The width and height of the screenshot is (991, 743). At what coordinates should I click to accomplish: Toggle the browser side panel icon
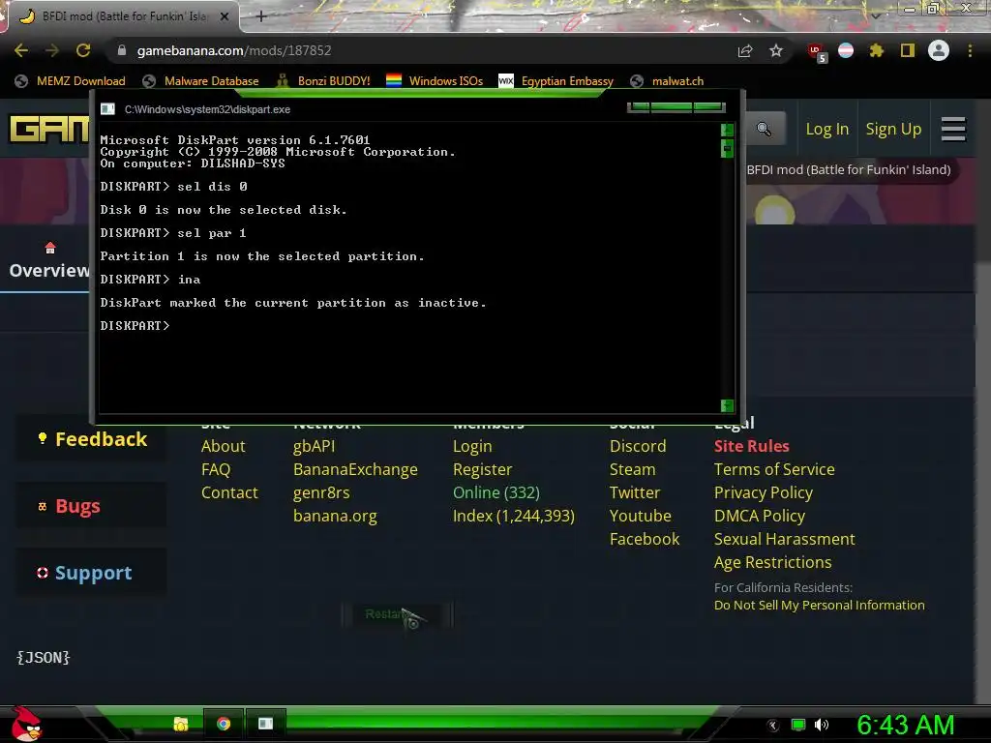tap(908, 50)
